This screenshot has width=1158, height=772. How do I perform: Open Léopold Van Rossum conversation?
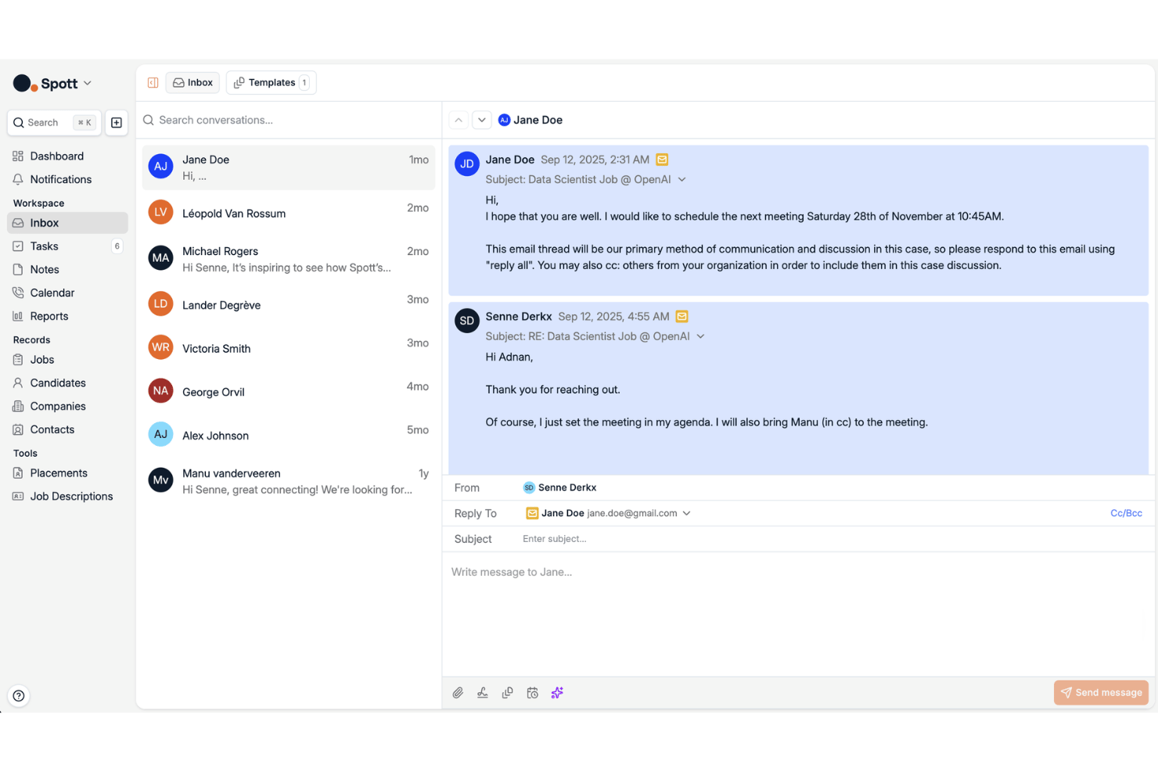tap(289, 213)
